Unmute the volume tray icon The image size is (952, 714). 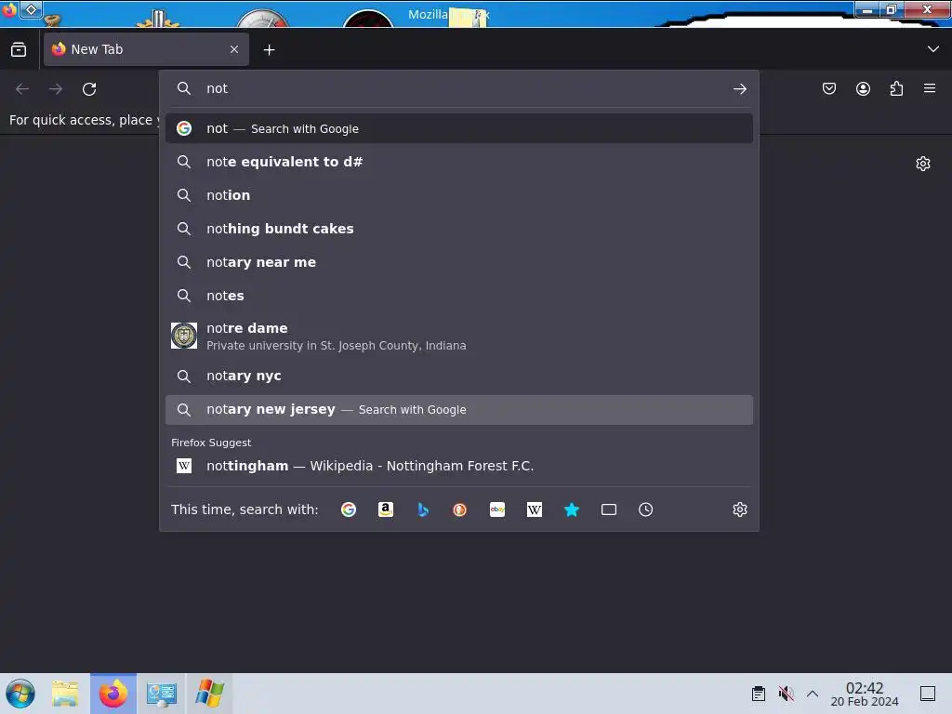(x=787, y=694)
